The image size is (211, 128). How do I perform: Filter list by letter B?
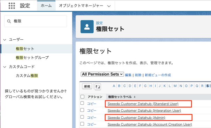point(119,86)
